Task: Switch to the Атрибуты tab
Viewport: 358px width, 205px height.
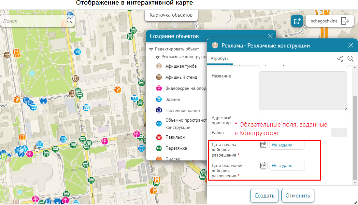Action: click(x=220, y=59)
